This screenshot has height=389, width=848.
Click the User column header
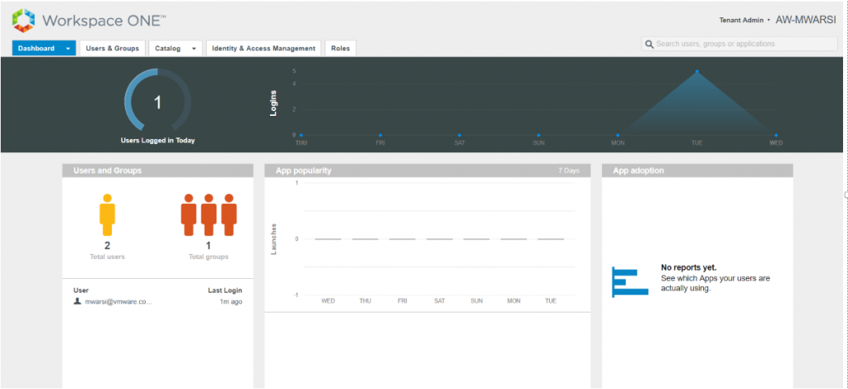pos(81,291)
